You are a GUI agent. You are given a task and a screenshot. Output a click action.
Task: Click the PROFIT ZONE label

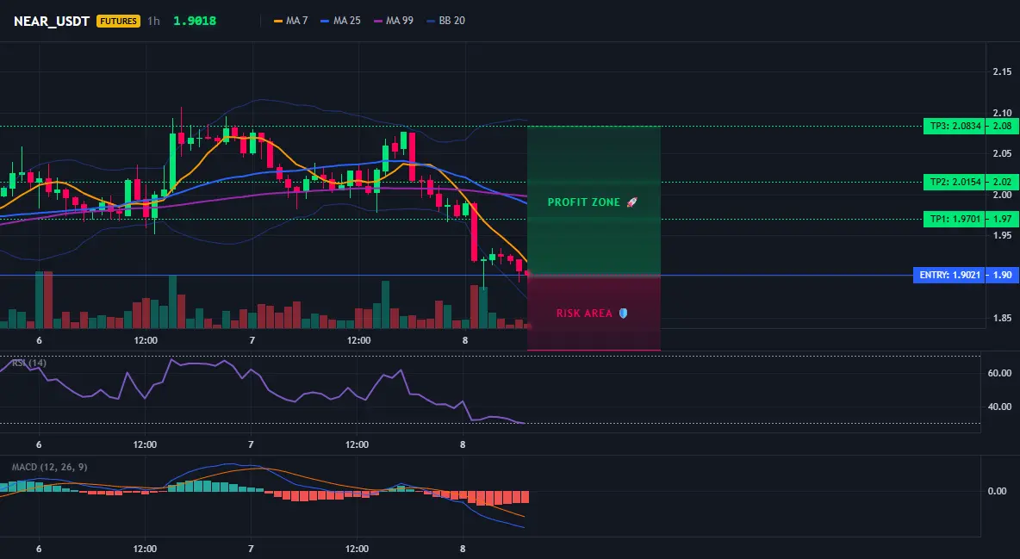pos(584,202)
